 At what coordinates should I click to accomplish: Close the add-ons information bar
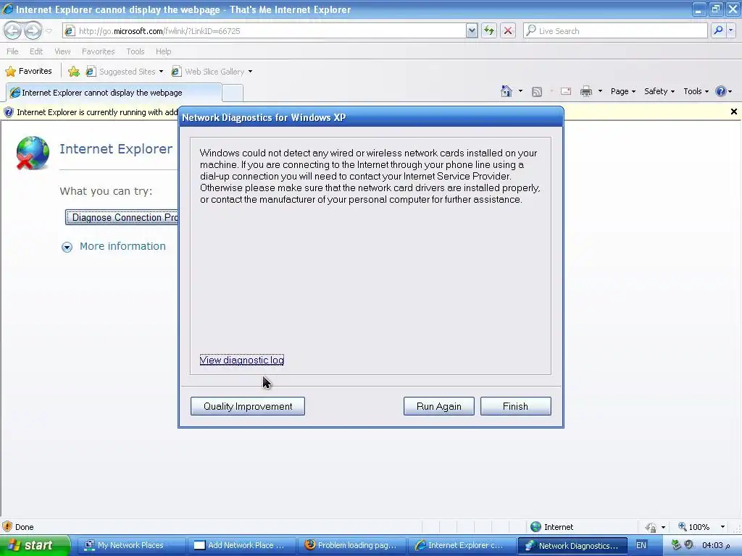(x=733, y=111)
